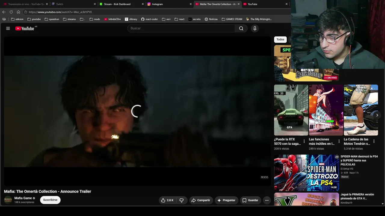Screen dimensions: 385x216
Task: Open options for the "¿Puede la RTX 5070" short
Action: (x=304, y=141)
